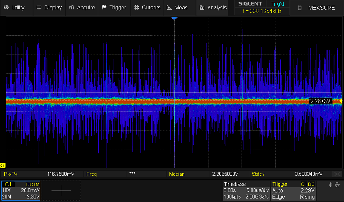The image size is (344, 202).
Task: Open the Cursors menu
Action: coord(147,7)
